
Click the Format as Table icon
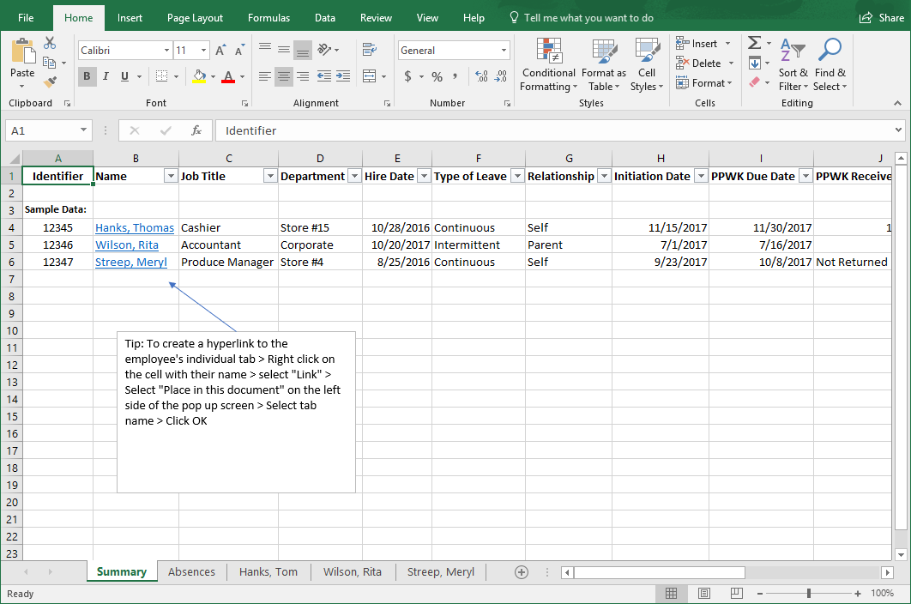tap(603, 65)
